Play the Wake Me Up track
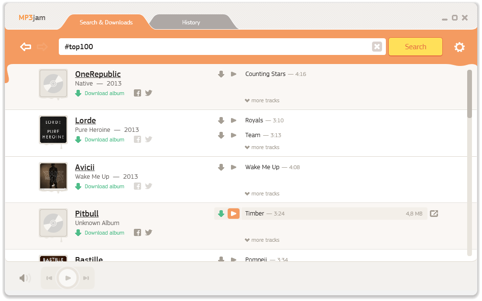 coord(234,167)
